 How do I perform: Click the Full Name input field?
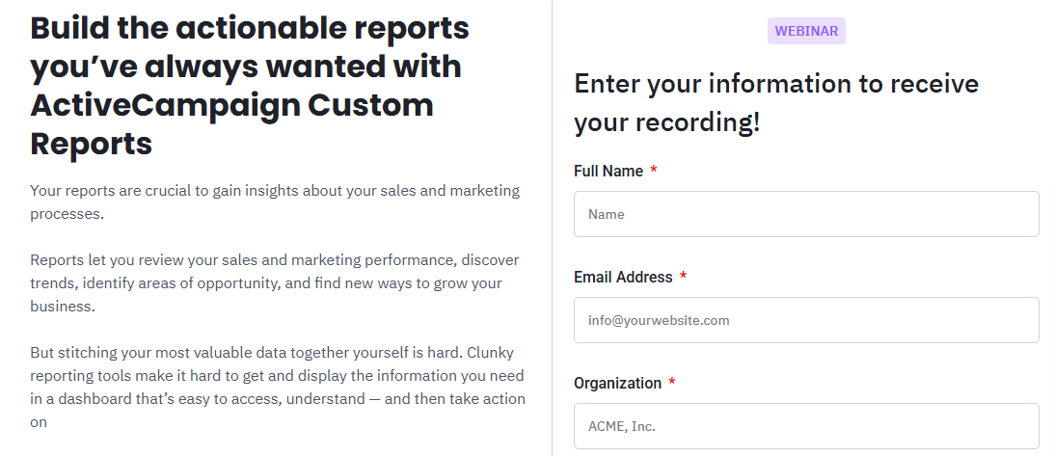806,214
